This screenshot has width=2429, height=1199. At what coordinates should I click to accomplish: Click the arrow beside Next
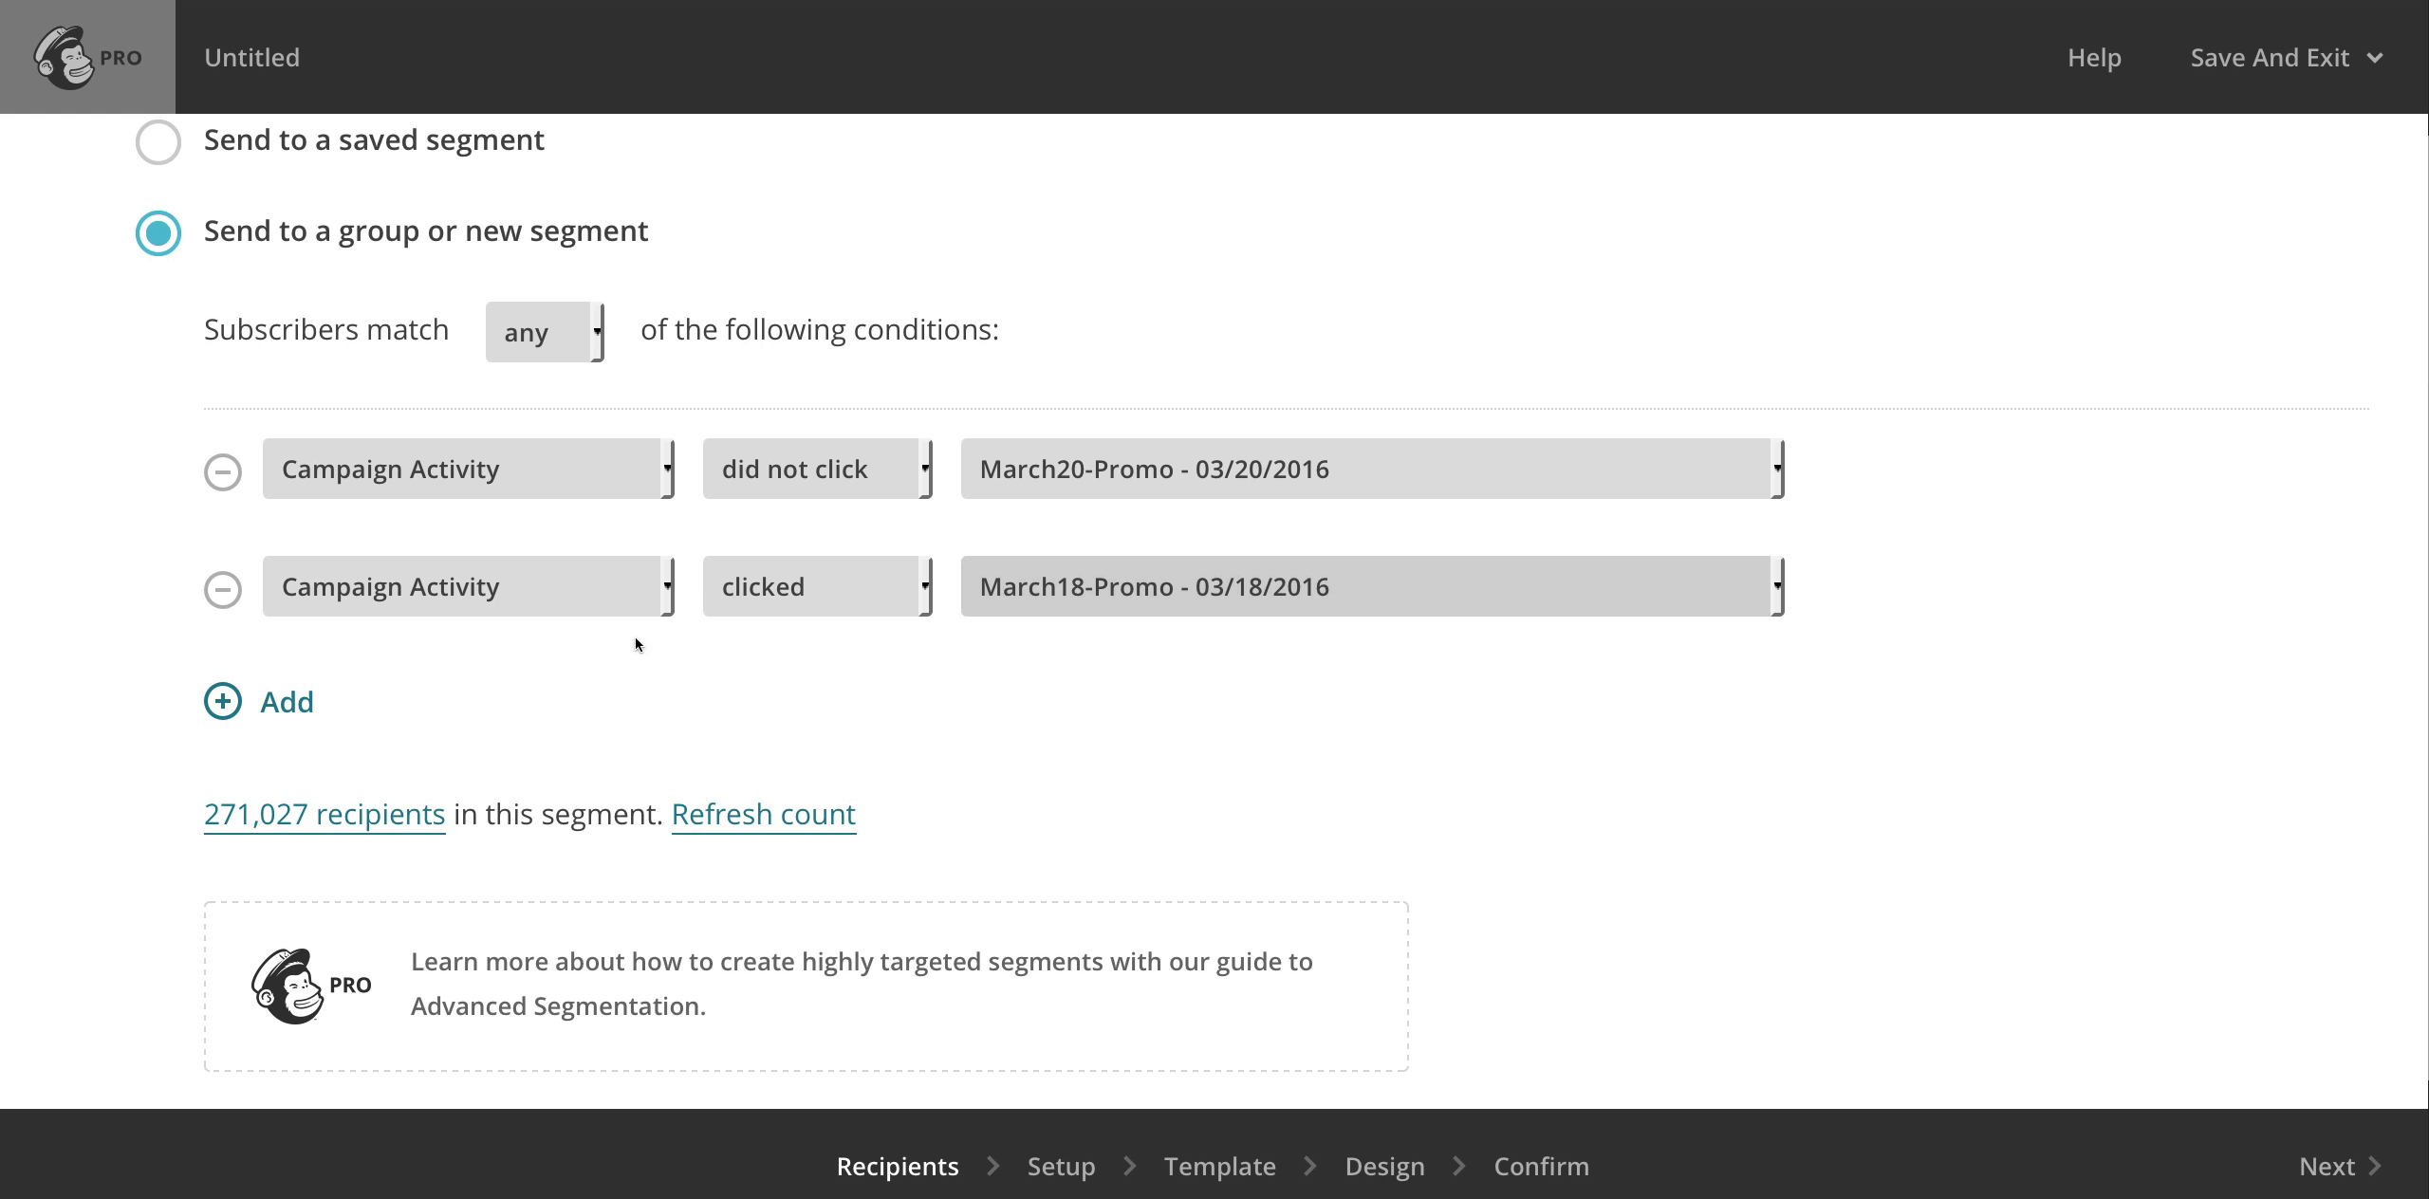2375,1166
